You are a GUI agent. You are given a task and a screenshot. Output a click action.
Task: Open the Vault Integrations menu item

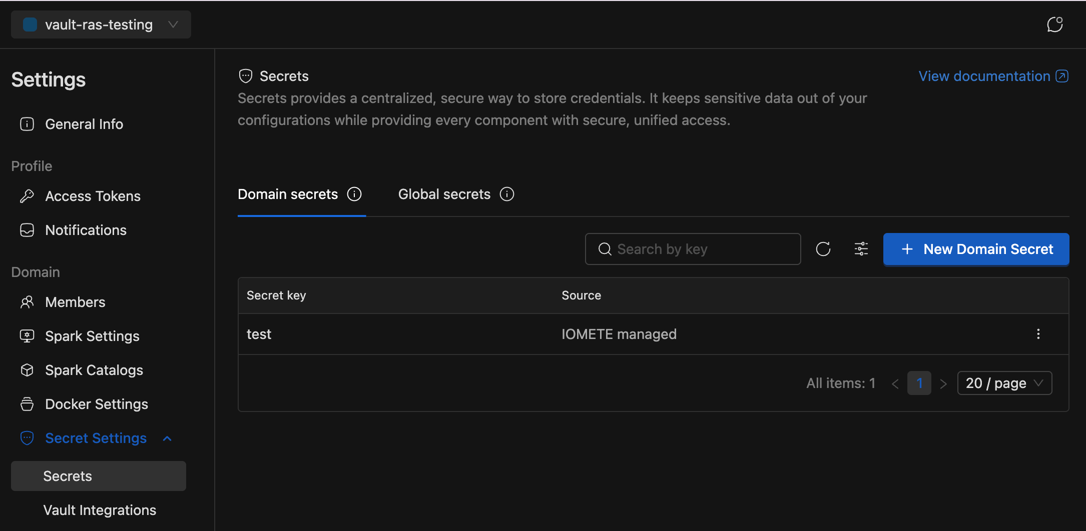point(100,510)
